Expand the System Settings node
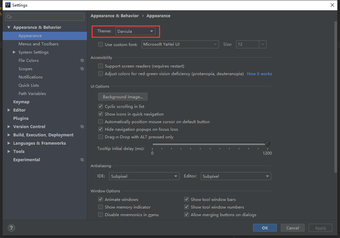340x238 pixels. tap(14, 52)
